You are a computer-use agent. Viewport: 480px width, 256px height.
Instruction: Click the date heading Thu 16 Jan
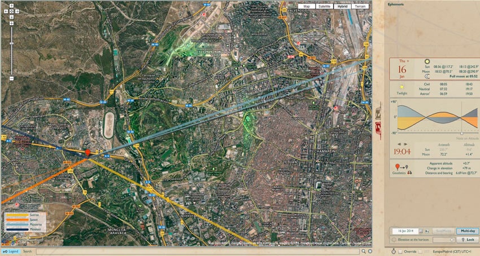click(402, 69)
